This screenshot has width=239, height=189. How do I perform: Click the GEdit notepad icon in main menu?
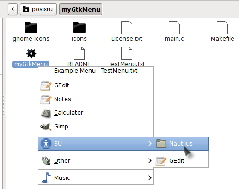coord(46,86)
